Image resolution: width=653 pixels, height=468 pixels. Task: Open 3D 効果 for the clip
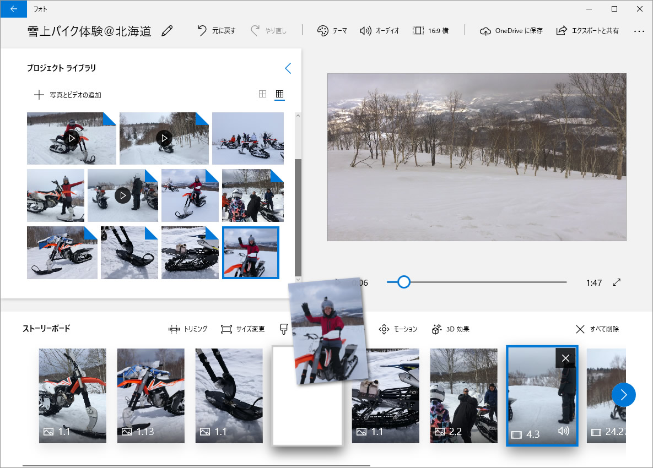[451, 329]
